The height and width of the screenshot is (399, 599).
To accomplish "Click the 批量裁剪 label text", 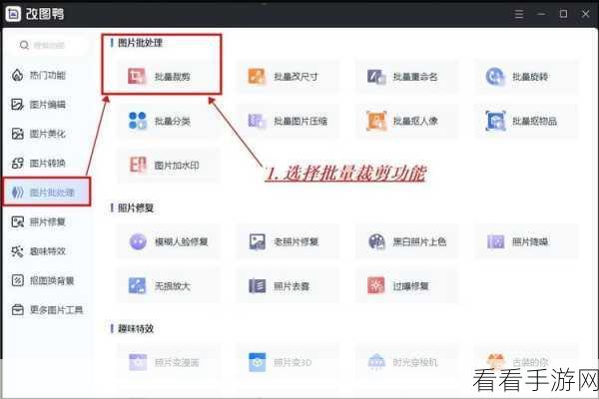I will coord(173,77).
